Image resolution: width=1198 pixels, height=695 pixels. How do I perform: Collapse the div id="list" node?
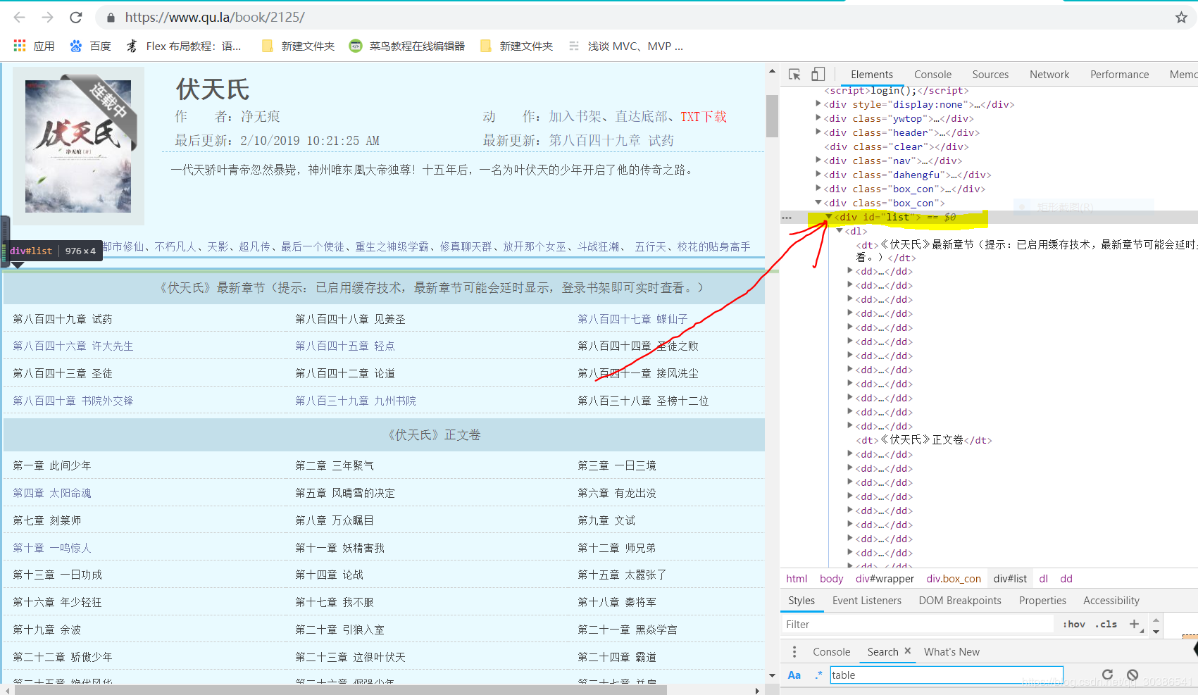[829, 216]
